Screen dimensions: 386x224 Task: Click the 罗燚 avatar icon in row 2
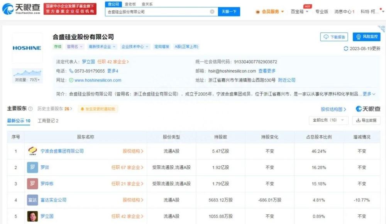[x=32, y=168]
